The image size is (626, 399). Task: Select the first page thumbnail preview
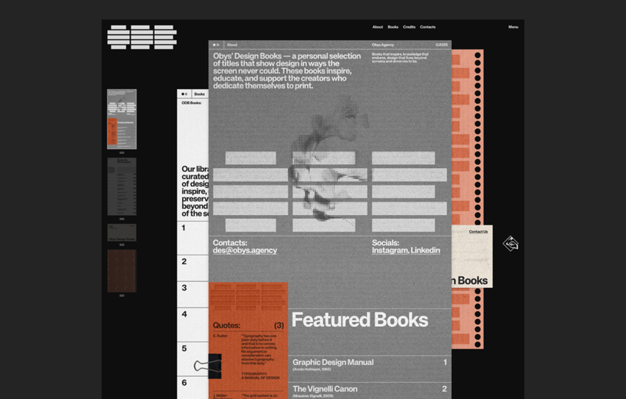coord(121,119)
